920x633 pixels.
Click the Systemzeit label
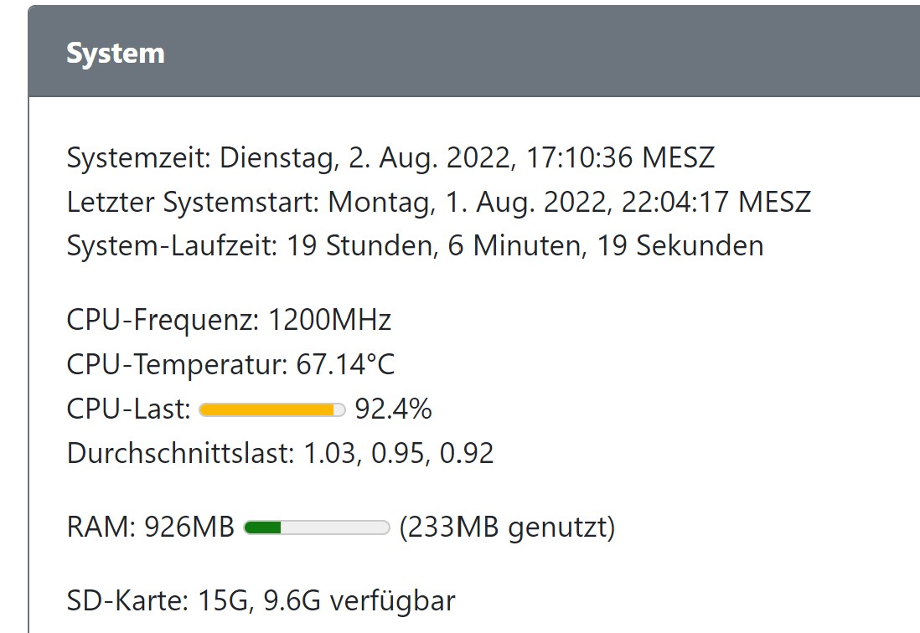(x=140, y=157)
